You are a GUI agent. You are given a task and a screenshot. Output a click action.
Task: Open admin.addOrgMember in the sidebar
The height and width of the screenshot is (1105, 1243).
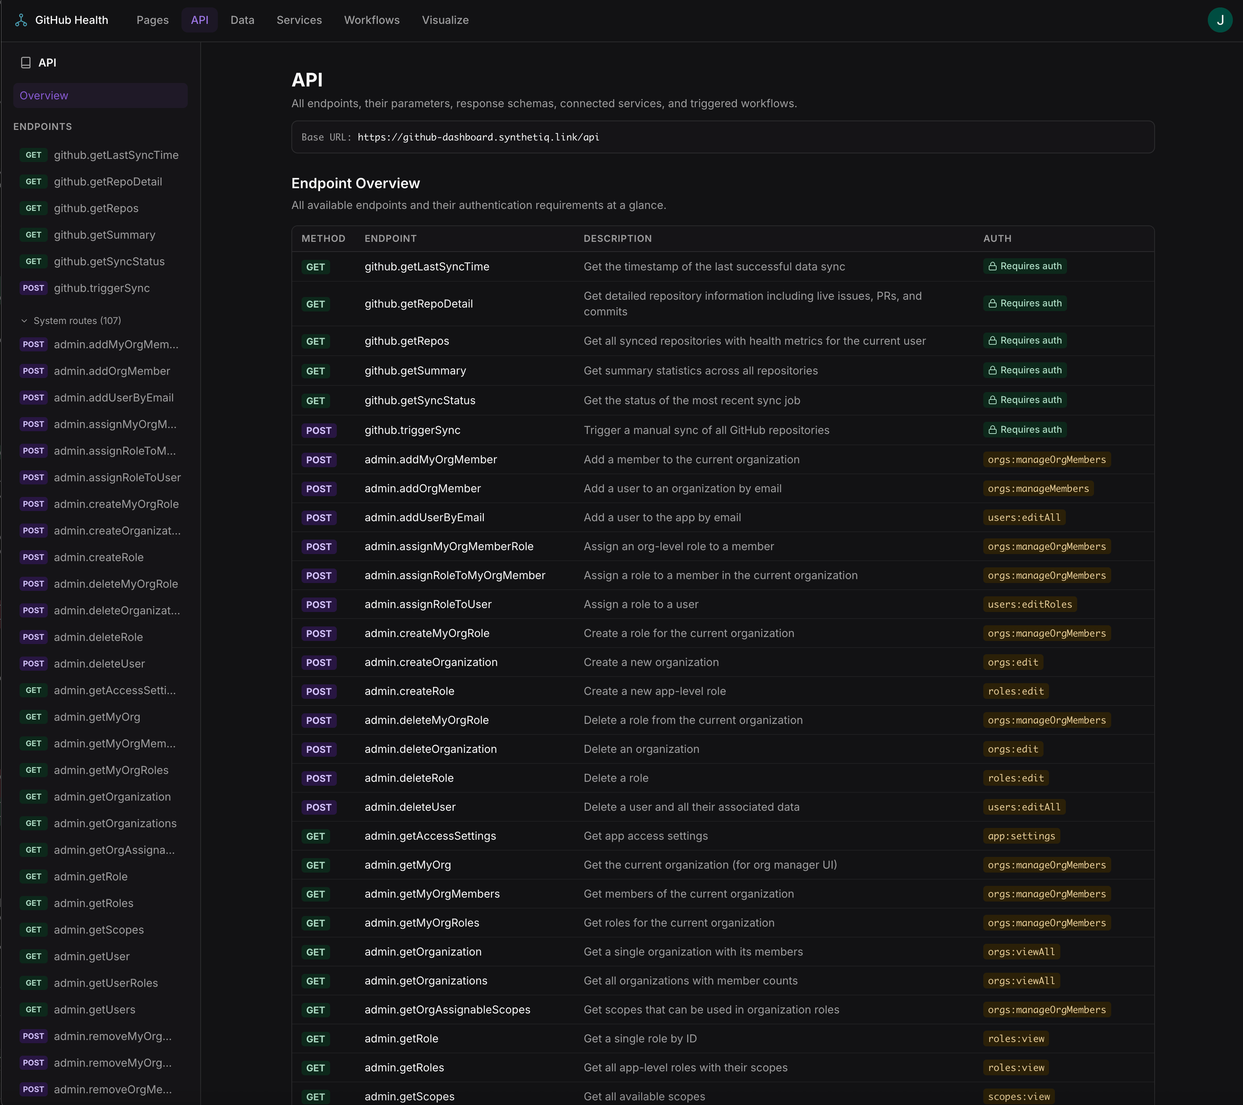click(x=101, y=371)
